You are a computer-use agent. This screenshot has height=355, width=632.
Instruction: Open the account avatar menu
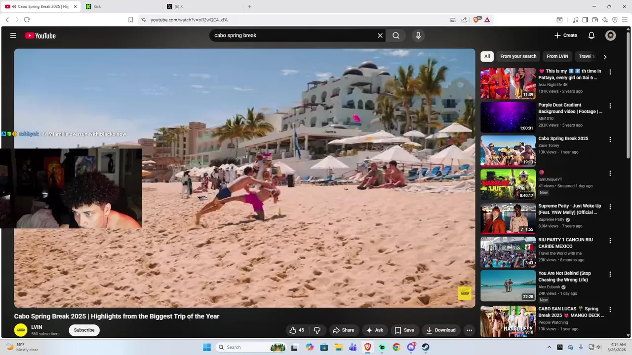[x=611, y=35]
